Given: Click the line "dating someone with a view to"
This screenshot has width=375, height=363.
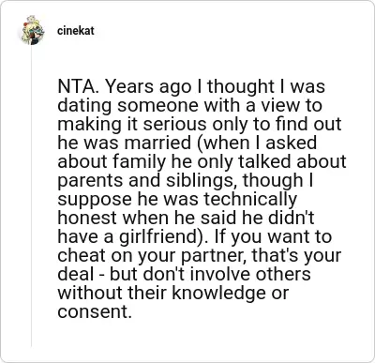Looking at the screenshot, I should tap(189, 105).
